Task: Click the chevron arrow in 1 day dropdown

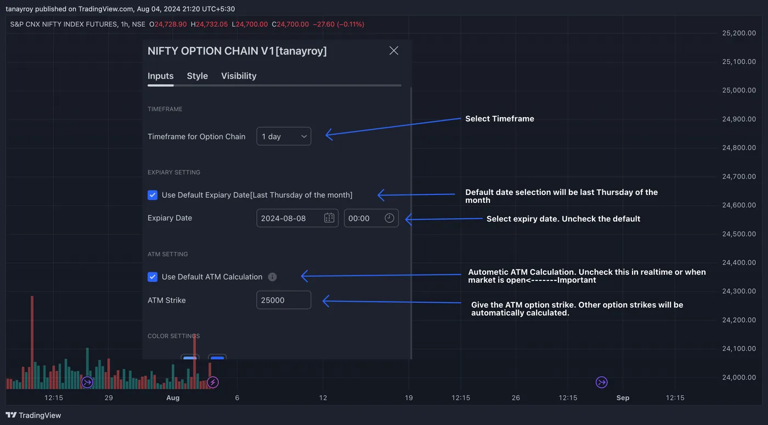Action: coord(304,136)
